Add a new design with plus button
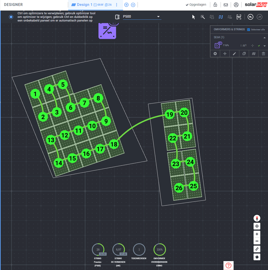268x270 pixels. click(126, 5)
